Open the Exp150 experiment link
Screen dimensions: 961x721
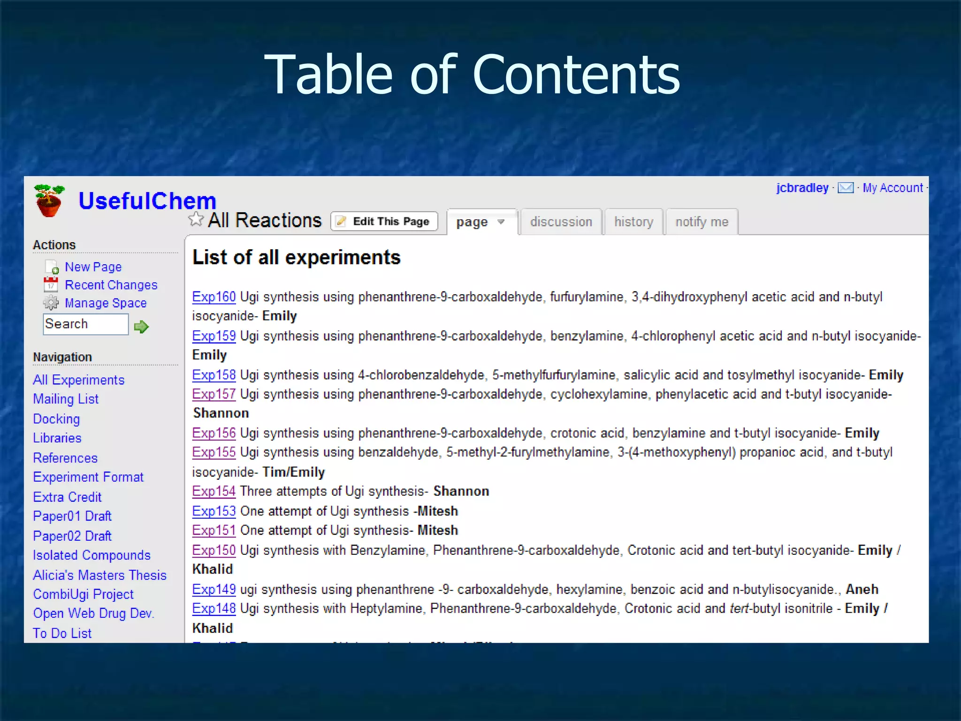click(x=214, y=550)
